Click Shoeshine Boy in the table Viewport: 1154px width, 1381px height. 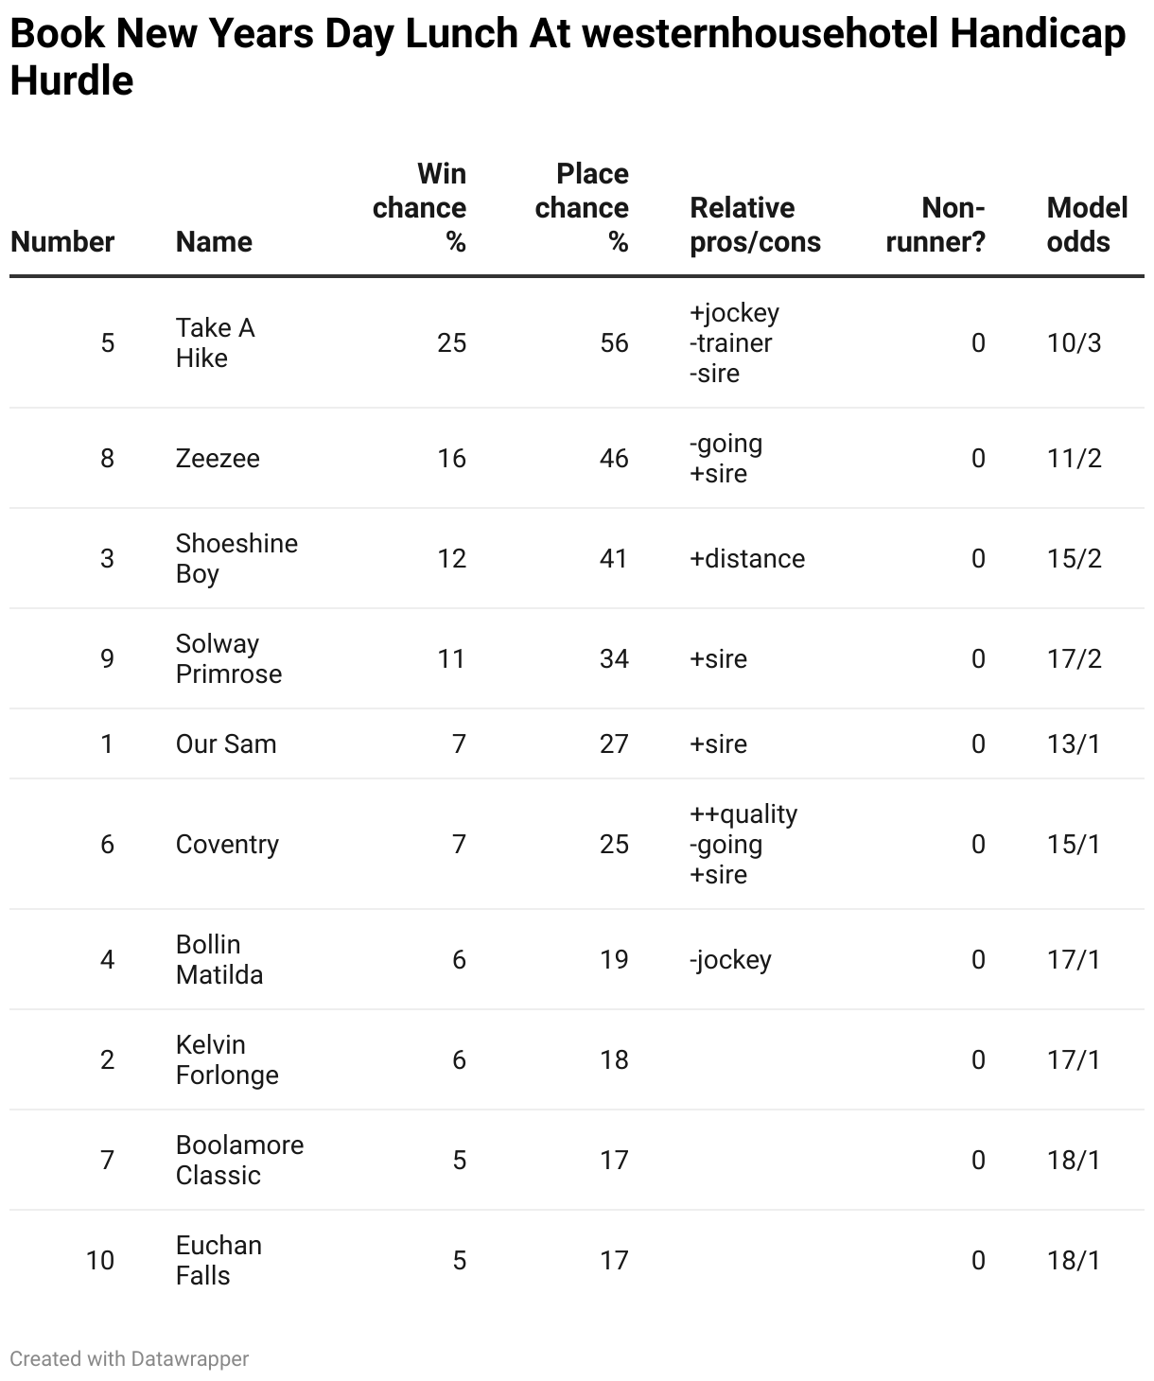pyautogui.click(x=236, y=558)
